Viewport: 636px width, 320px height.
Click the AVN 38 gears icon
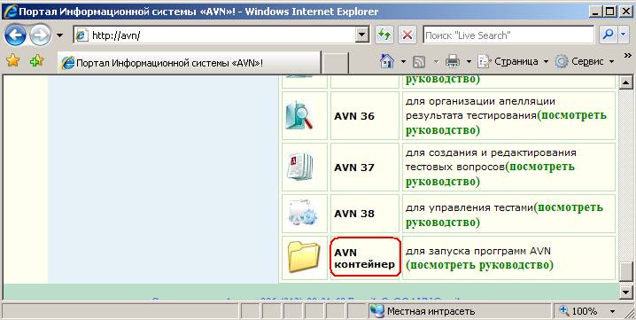pyautogui.click(x=303, y=214)
